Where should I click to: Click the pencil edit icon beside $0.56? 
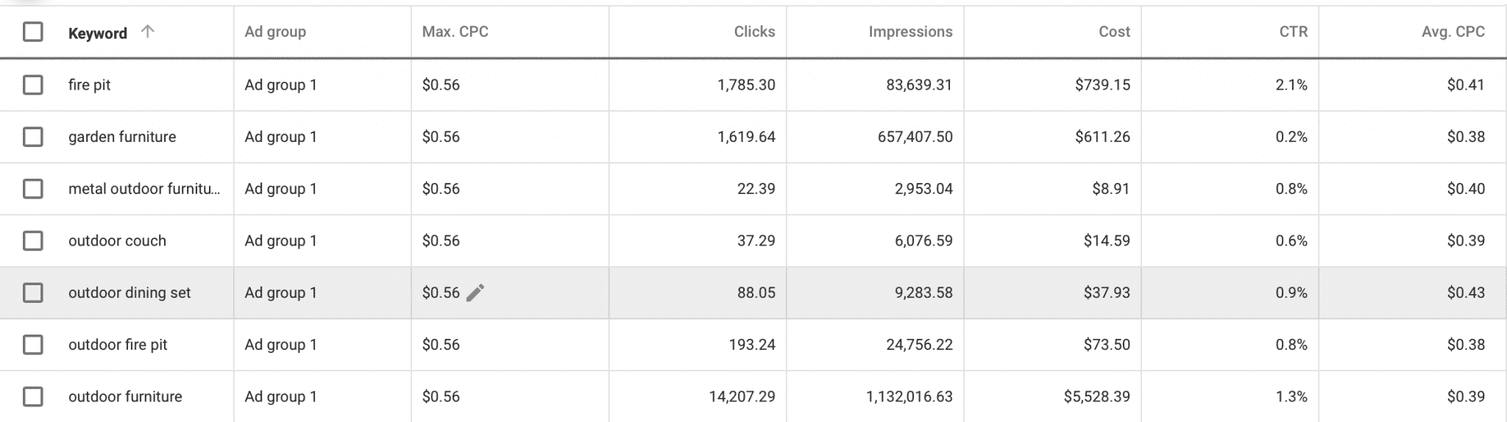475,293
